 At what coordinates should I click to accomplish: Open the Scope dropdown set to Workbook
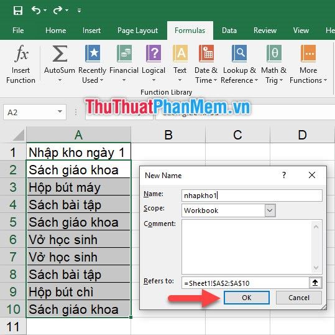pyautogui.click(x=270, y=210)
